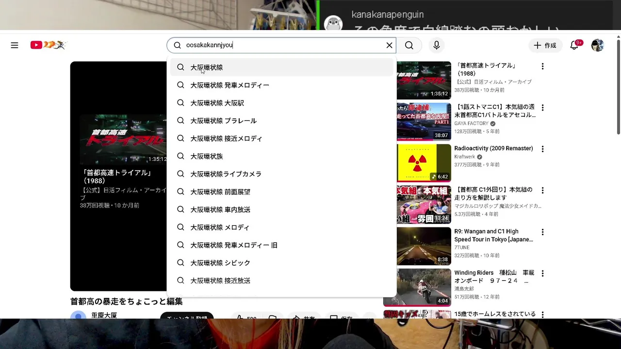Select suggestion 大阪環状線 大阪駅

(x=281, y=103)
